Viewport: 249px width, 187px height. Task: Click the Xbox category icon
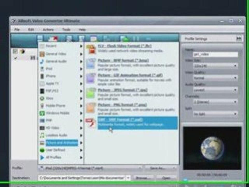(42, 98)
